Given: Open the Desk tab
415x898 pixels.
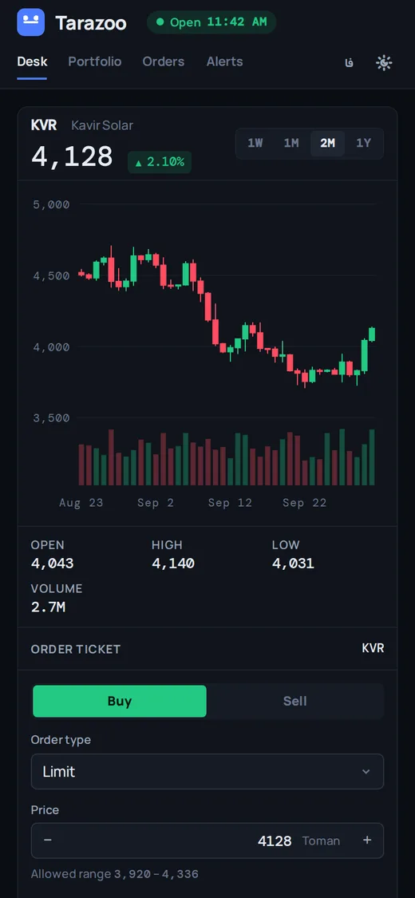Looking at the screenshot, I should (x=32, y=61).
